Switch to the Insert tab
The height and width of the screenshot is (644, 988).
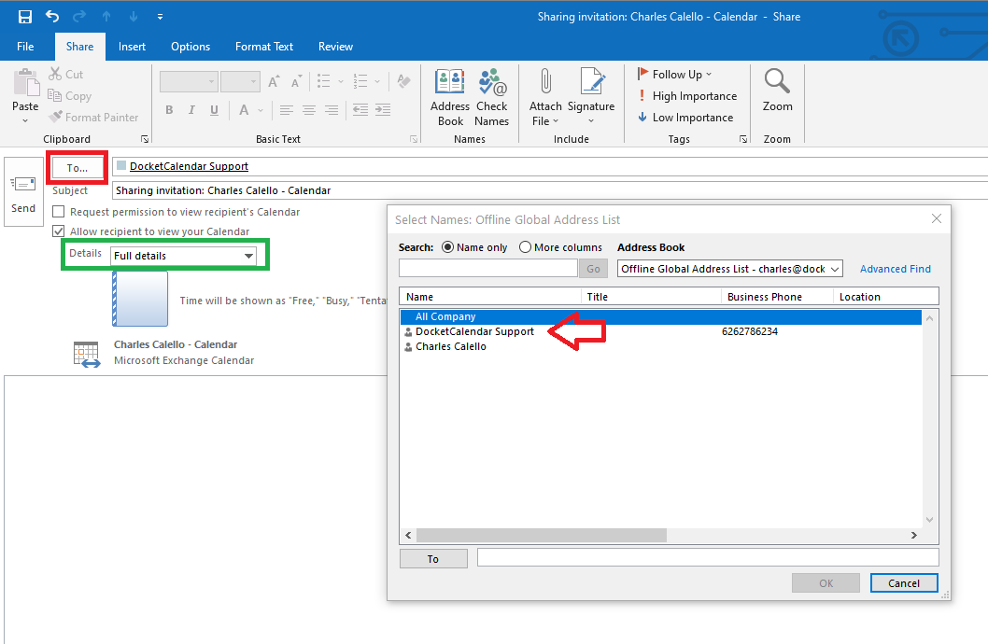click(x=132, y=47)
